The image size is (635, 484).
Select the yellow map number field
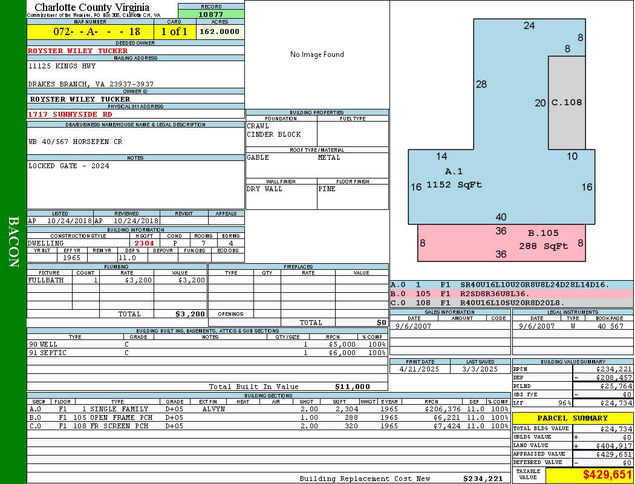click(91, 31)
